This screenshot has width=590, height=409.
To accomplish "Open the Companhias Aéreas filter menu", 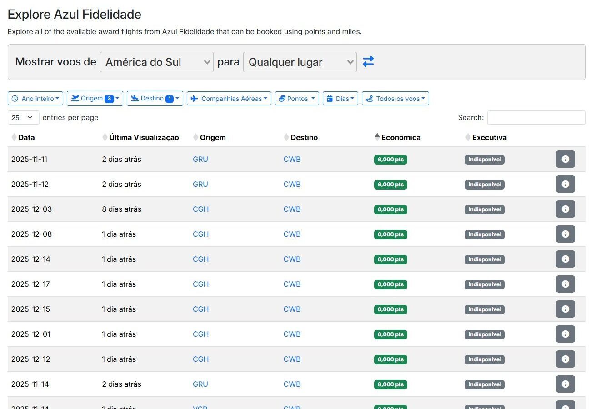I will [229, 99].
